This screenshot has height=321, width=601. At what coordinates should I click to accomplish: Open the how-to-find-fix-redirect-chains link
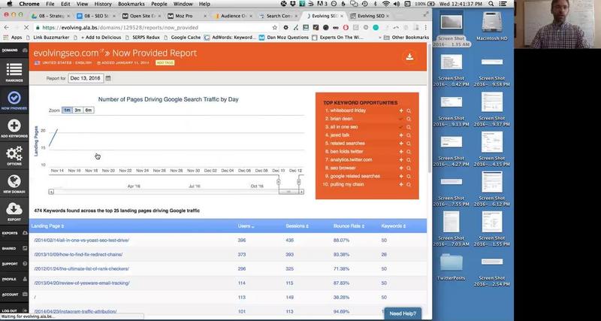click(78, 255)
